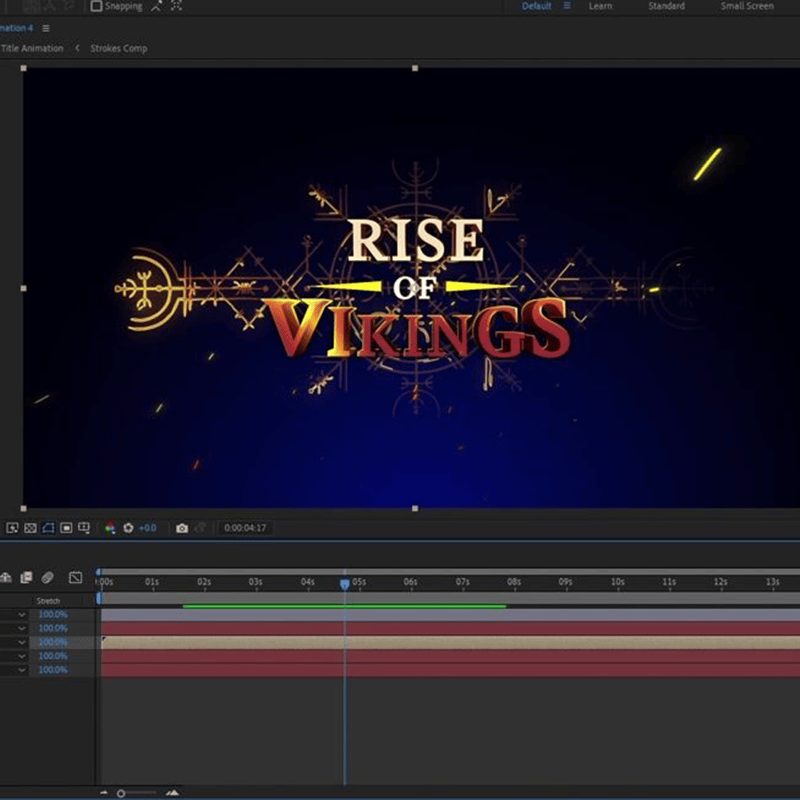Click the left-middle bounding box handle in the viewer

(24, 289)
